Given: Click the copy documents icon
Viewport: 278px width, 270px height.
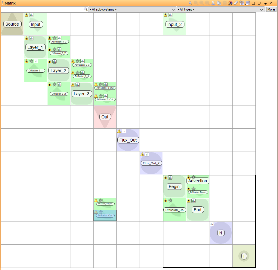Looking at the screenshot, I should (x=219, y=3).
